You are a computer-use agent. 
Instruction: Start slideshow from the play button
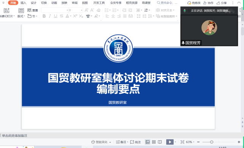click(x=170, y=142)
